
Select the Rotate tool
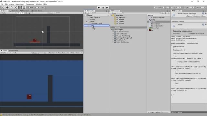[12, 8]
